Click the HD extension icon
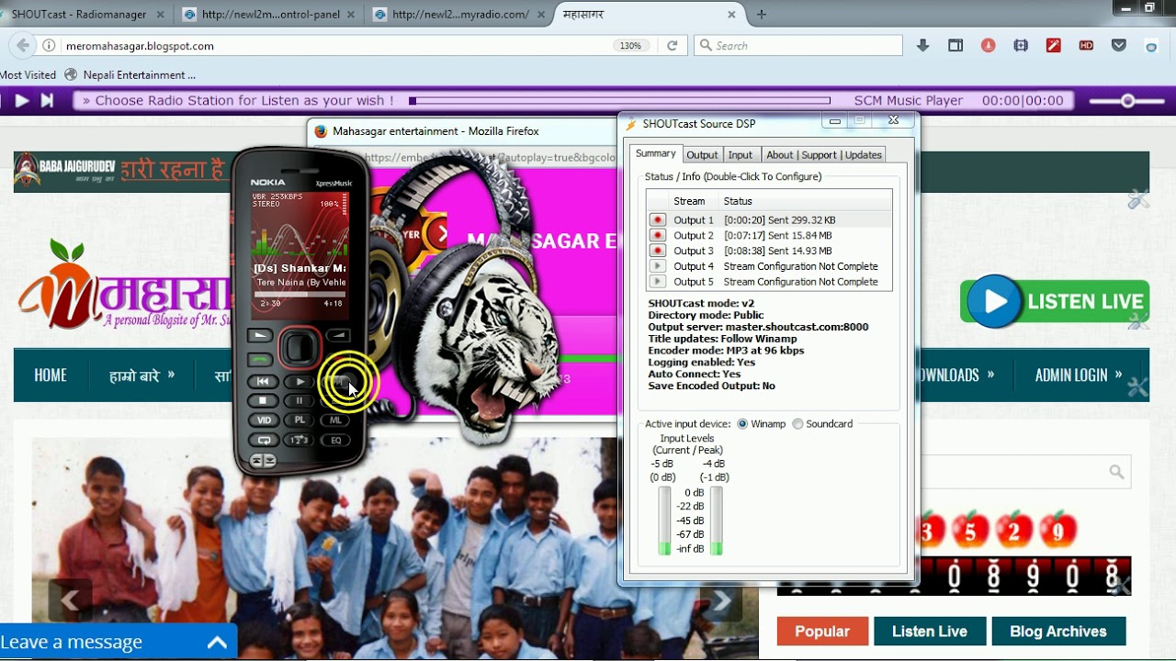 coord(1086,45)
